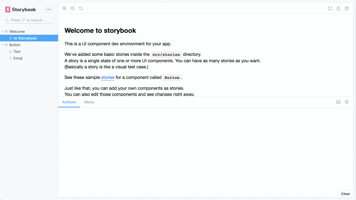The image size is (356, 200).
Task: Change the addons panel orientation
Action: pyautogui.click(x=338, y=102)
